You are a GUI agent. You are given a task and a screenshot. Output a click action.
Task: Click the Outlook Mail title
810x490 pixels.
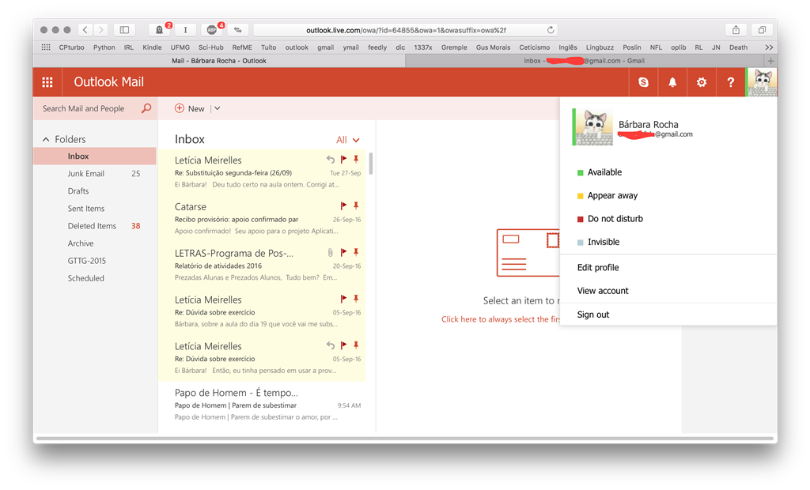point(109,82)
